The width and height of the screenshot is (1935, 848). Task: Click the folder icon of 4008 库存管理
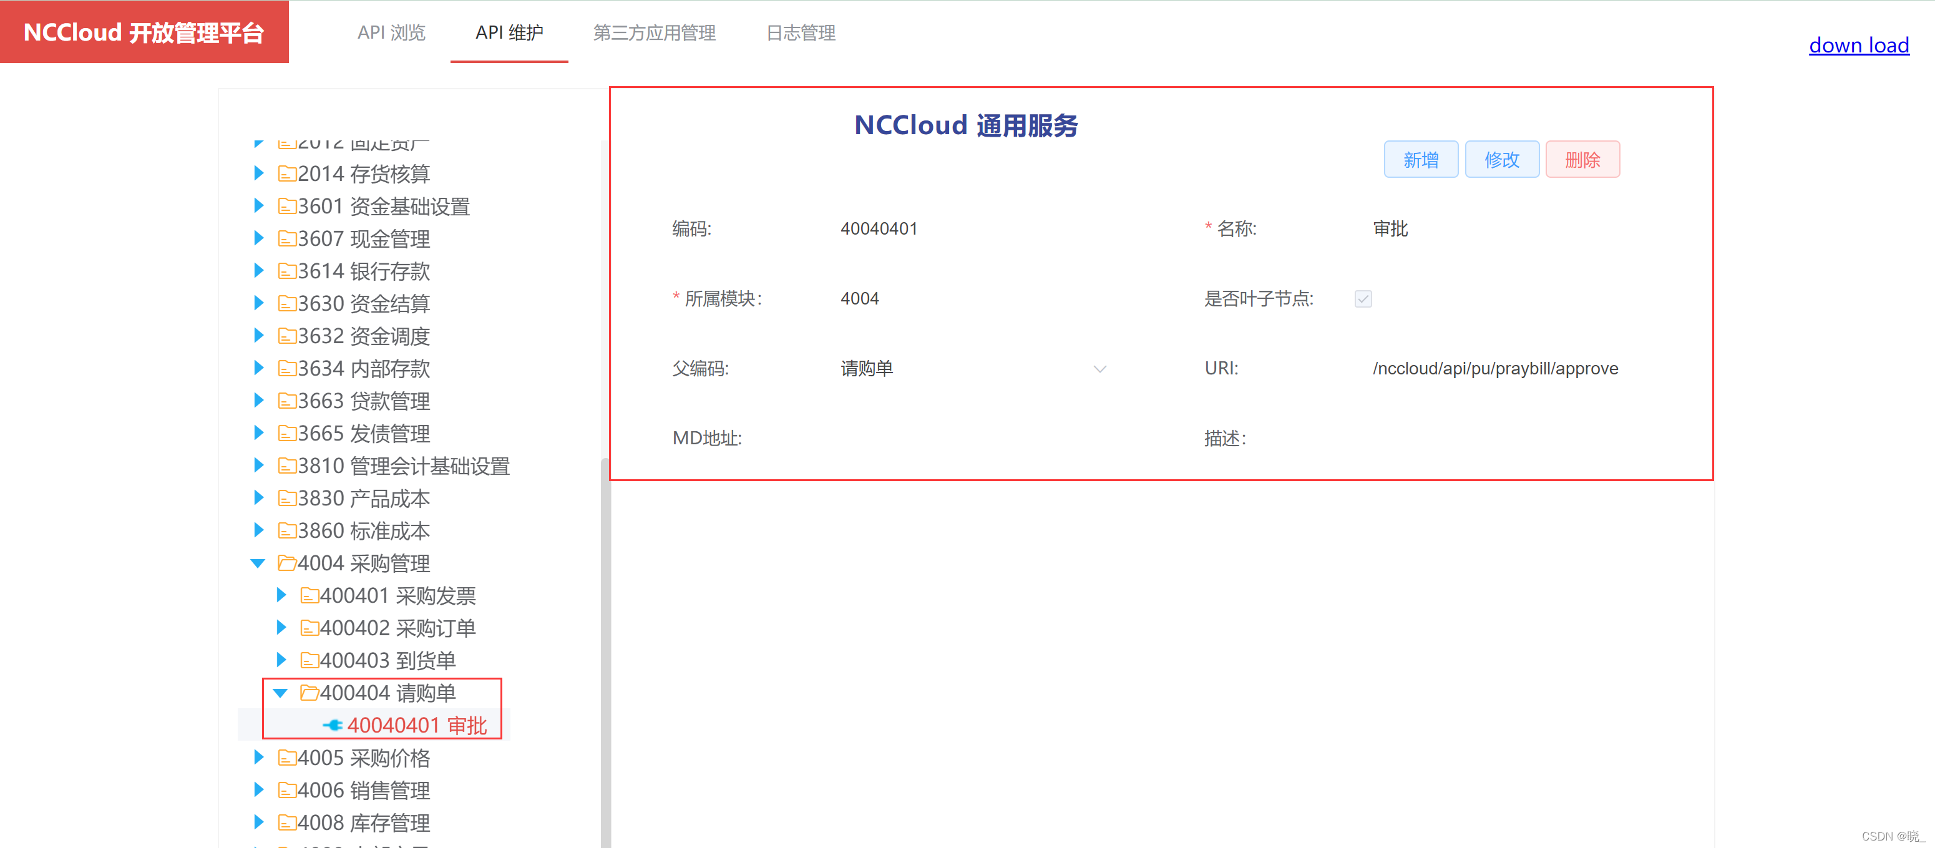point(286,822)
